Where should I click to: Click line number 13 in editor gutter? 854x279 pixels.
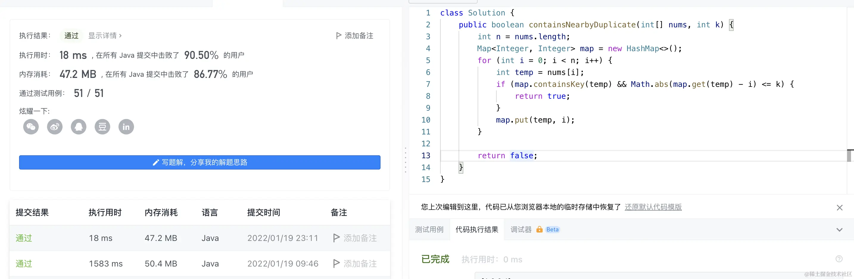426,155
